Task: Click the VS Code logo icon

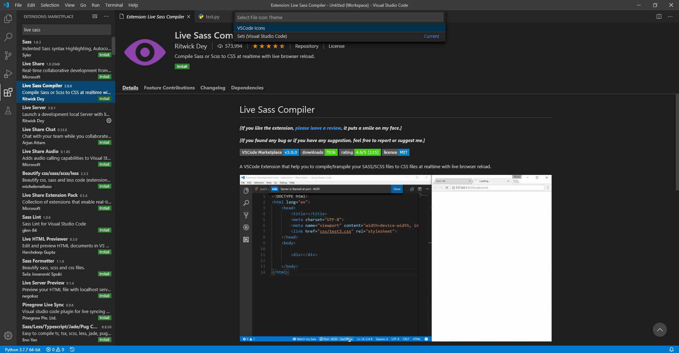Action: pos(6,5)
